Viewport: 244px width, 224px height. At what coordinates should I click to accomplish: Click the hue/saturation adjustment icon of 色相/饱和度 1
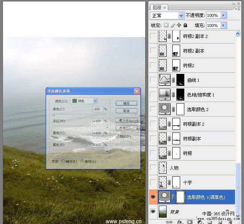tap(164, 95)
